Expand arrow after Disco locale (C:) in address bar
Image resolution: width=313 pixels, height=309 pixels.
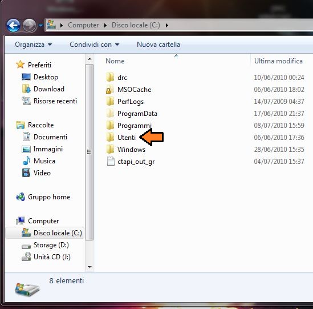(166, 25)
